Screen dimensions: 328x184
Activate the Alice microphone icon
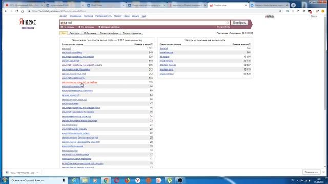point(64,180)
